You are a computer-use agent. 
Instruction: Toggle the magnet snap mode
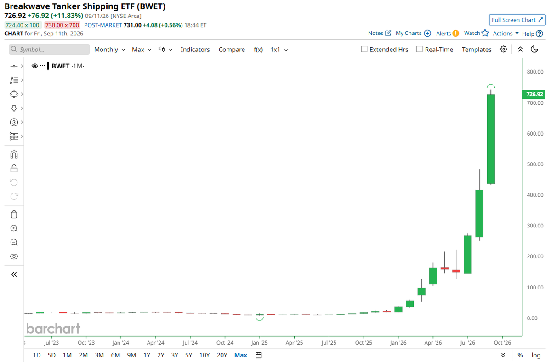pyautogui.click(x=14, y=154)
